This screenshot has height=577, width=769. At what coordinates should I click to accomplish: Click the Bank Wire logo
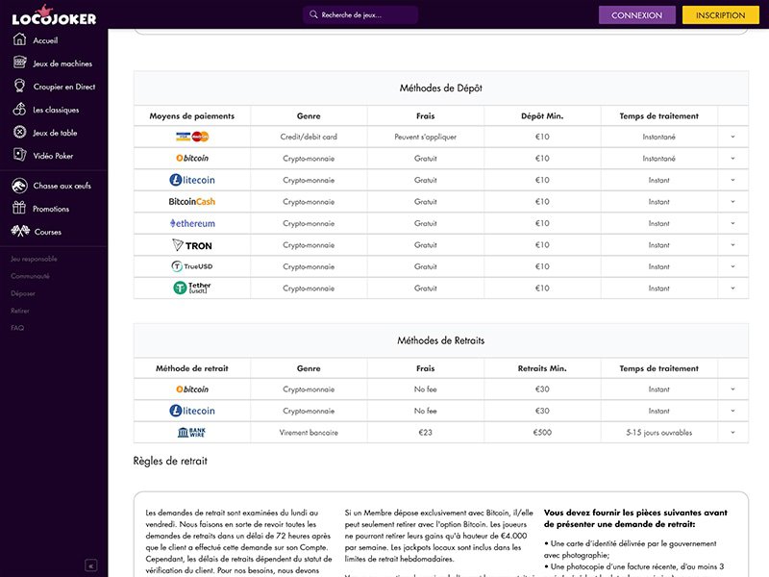(191, 432)
